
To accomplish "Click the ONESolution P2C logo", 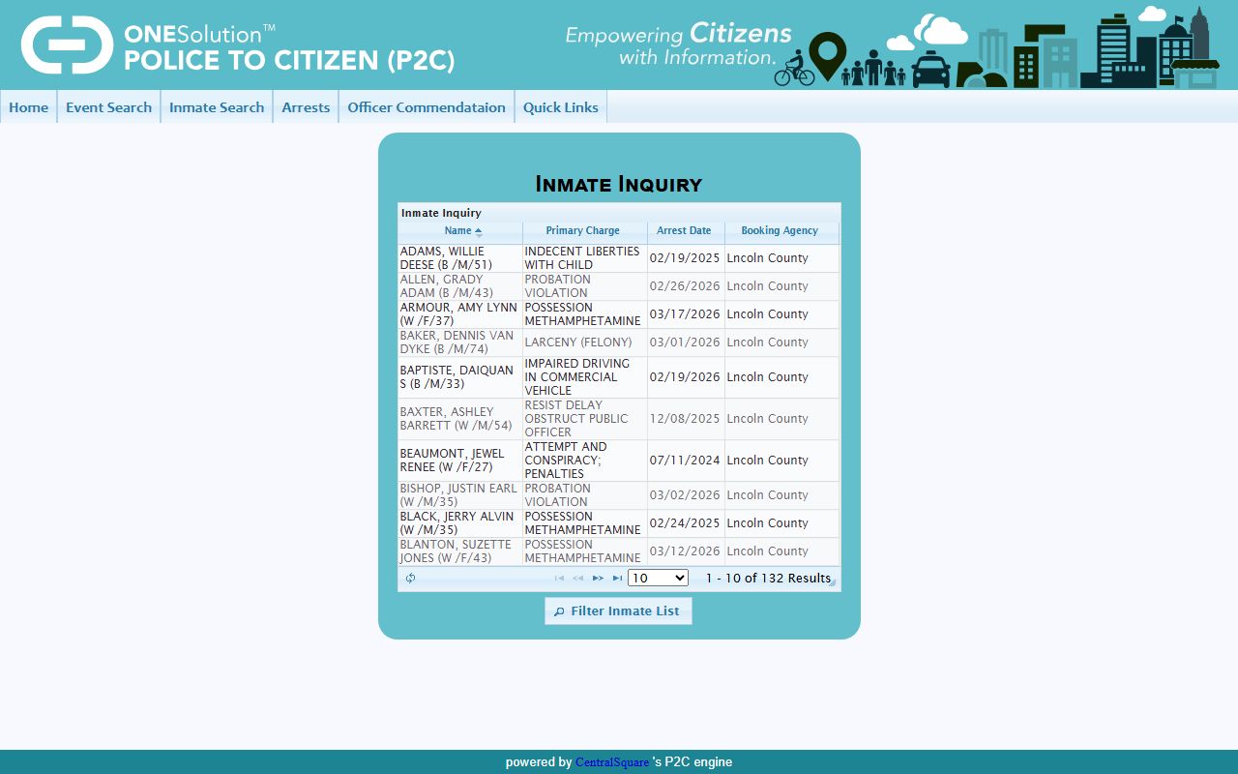I will pyautogui.click(x=238, y=45).
